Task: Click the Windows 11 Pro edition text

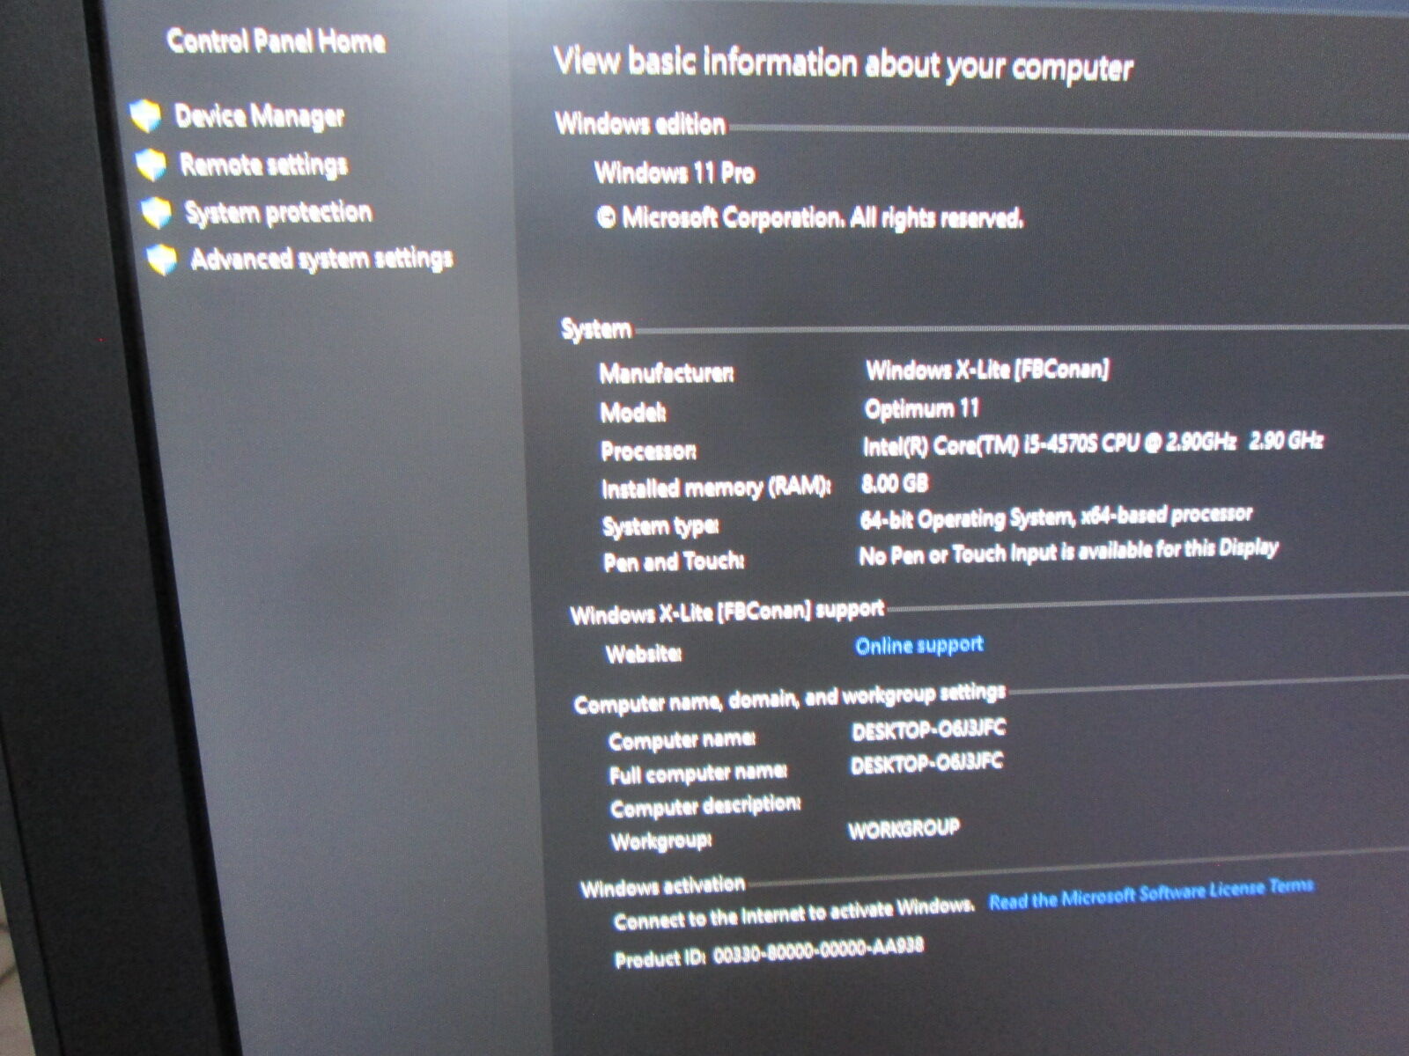Action: tap(675, 172)
